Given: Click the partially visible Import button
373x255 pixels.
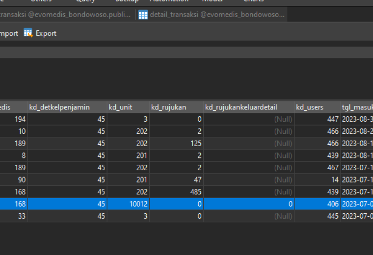Looking at the screenshot, I should (9, 33).
